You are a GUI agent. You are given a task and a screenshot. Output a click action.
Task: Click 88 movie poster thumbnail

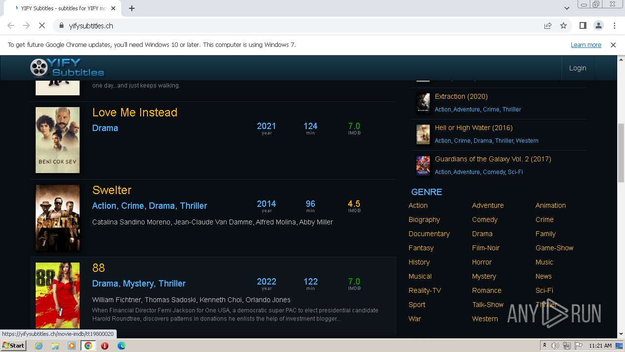click(x=58, y=295)
